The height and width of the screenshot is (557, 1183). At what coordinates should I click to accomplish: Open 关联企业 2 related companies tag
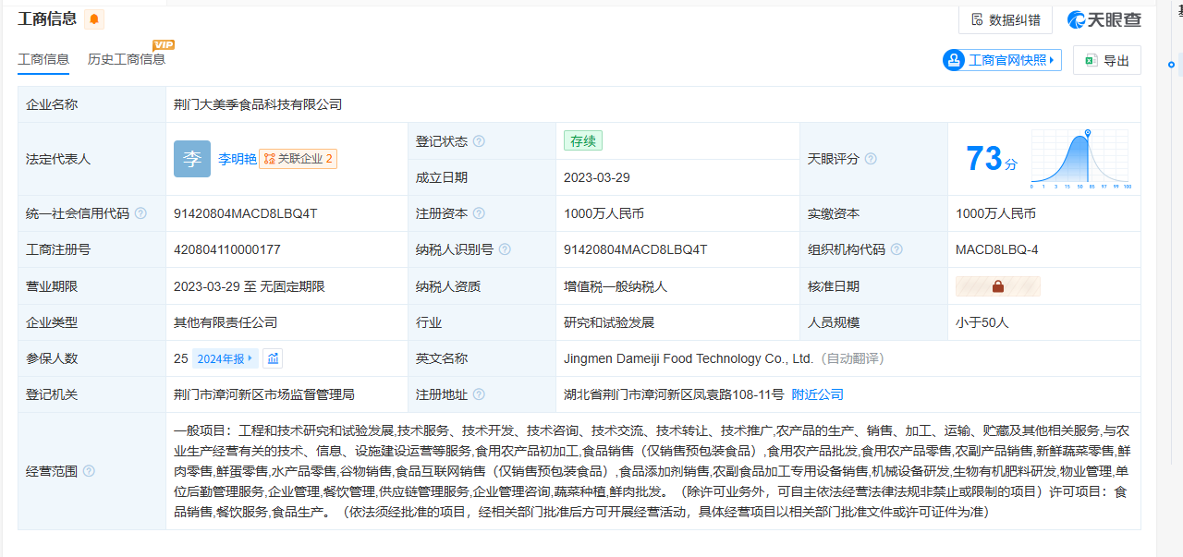click(x=298, y=159)
